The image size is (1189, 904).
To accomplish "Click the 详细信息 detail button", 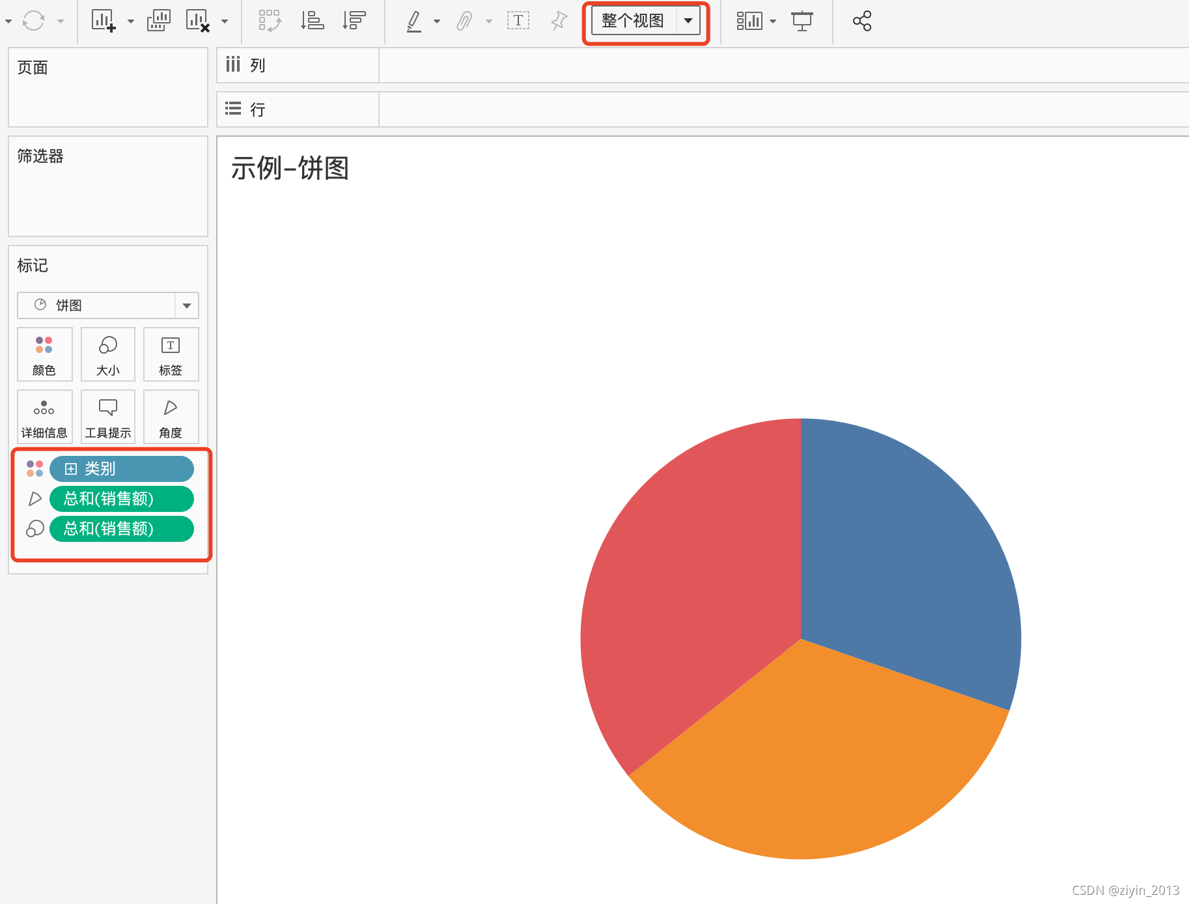I will (x=44, y=417).
